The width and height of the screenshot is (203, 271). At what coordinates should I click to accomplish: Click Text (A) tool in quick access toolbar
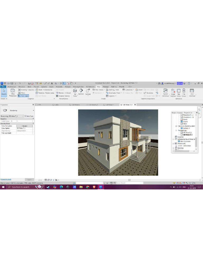click(x=52, y=83)
